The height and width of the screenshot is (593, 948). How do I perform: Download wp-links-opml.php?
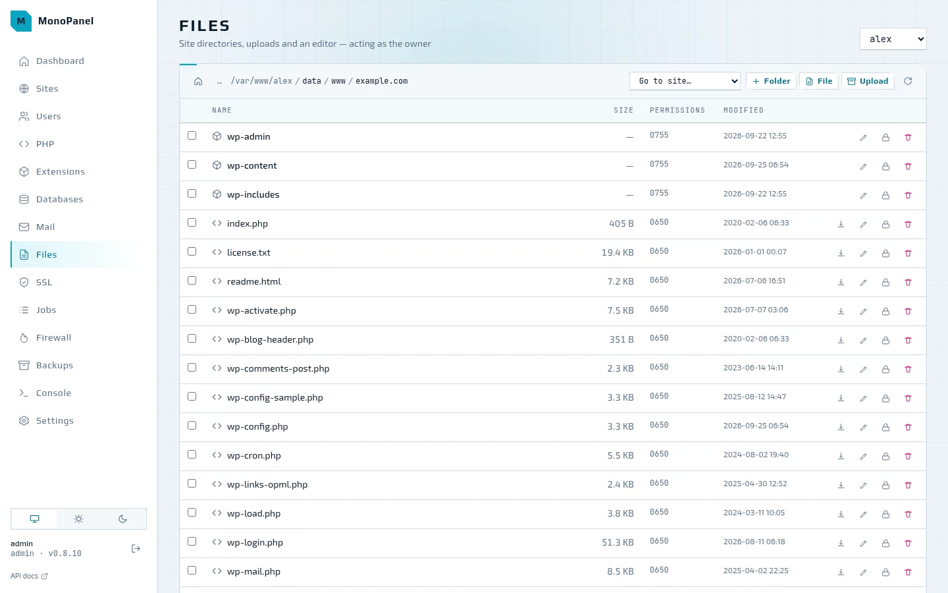tap(841, 486)
